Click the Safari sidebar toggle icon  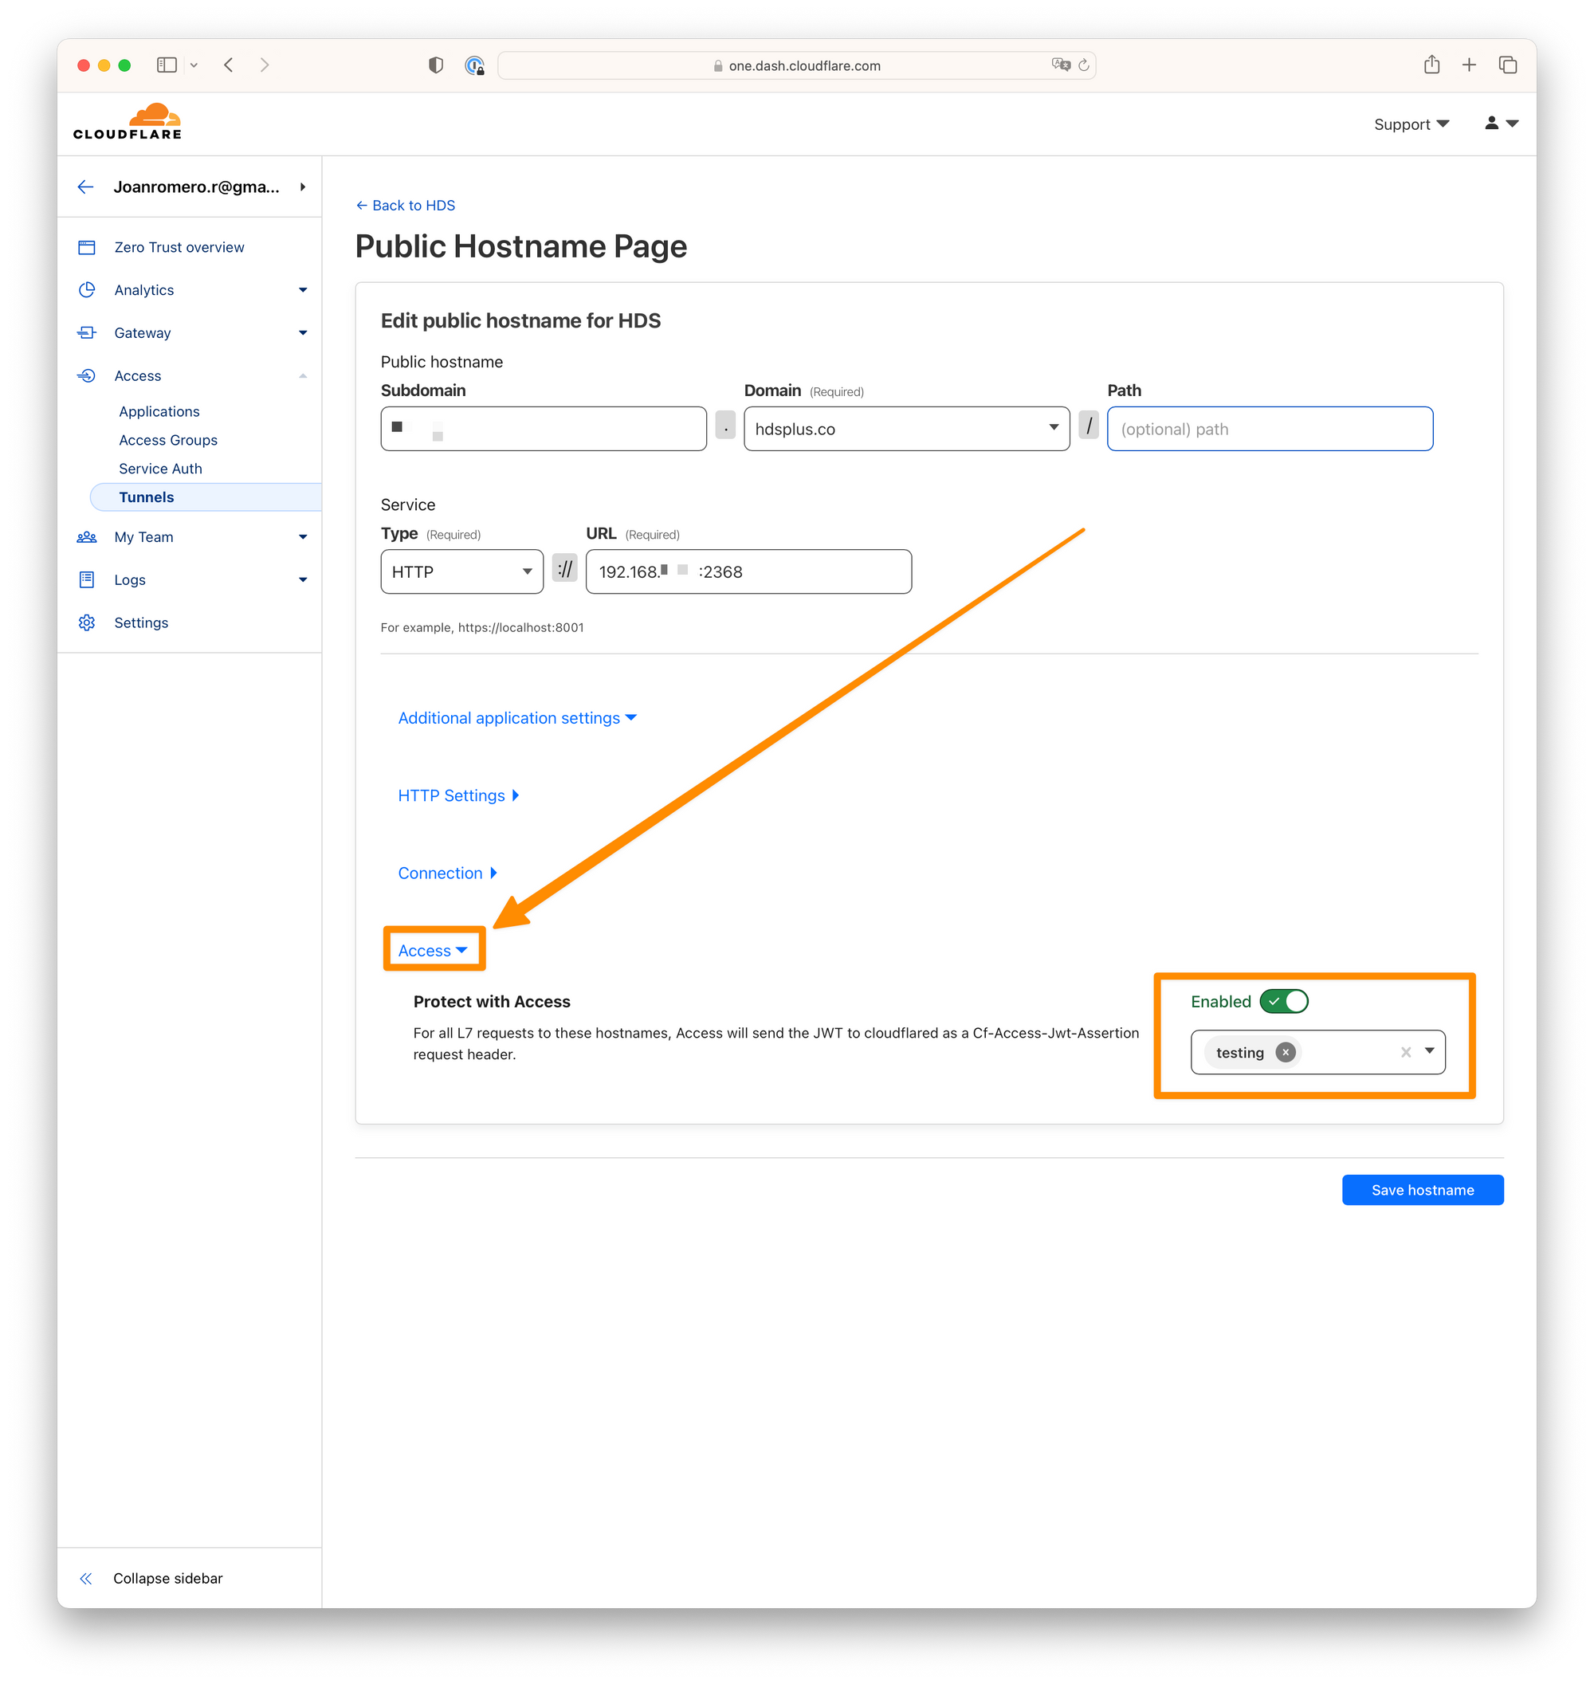tap(167, 65)
